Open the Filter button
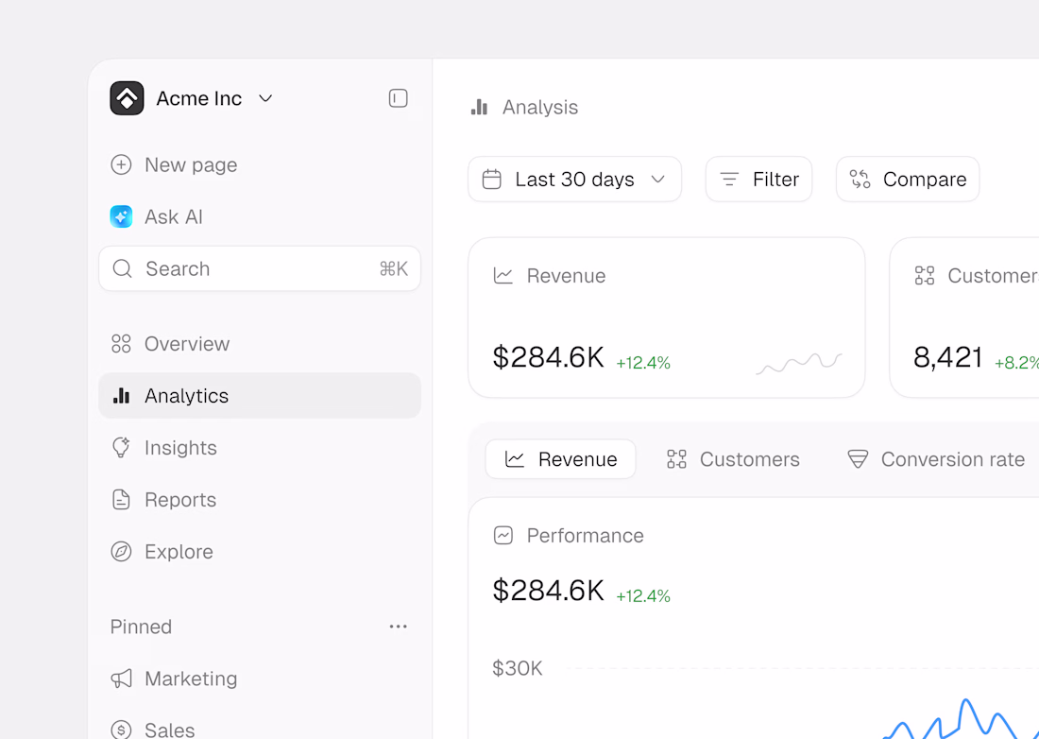The image size is (1039, 739). (758, 179)
